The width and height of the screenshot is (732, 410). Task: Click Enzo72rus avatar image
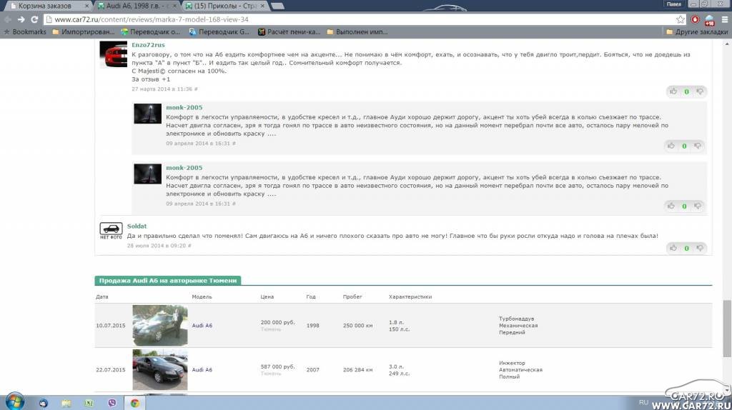coord(114,54)
